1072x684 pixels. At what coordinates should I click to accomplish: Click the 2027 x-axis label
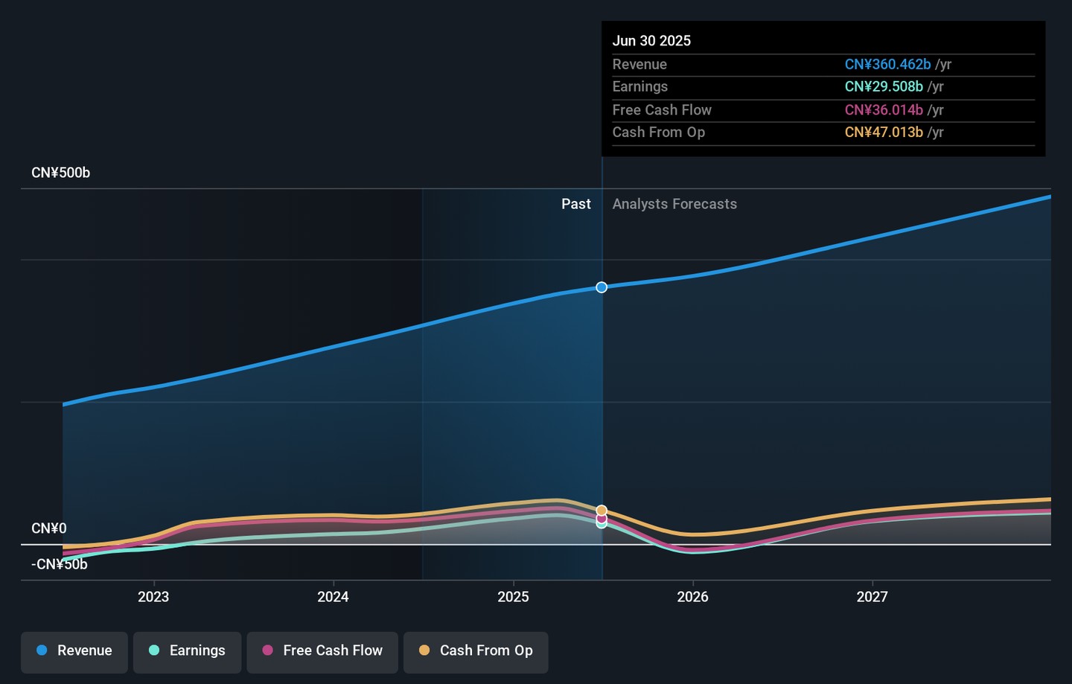coord(872,597)
